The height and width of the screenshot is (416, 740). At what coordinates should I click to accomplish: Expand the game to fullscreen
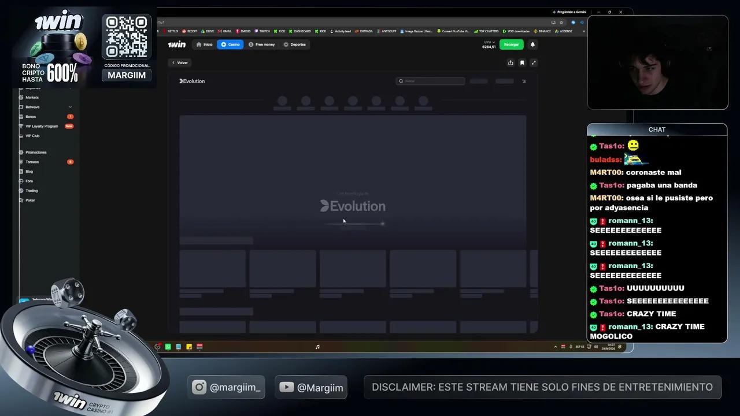534,62
